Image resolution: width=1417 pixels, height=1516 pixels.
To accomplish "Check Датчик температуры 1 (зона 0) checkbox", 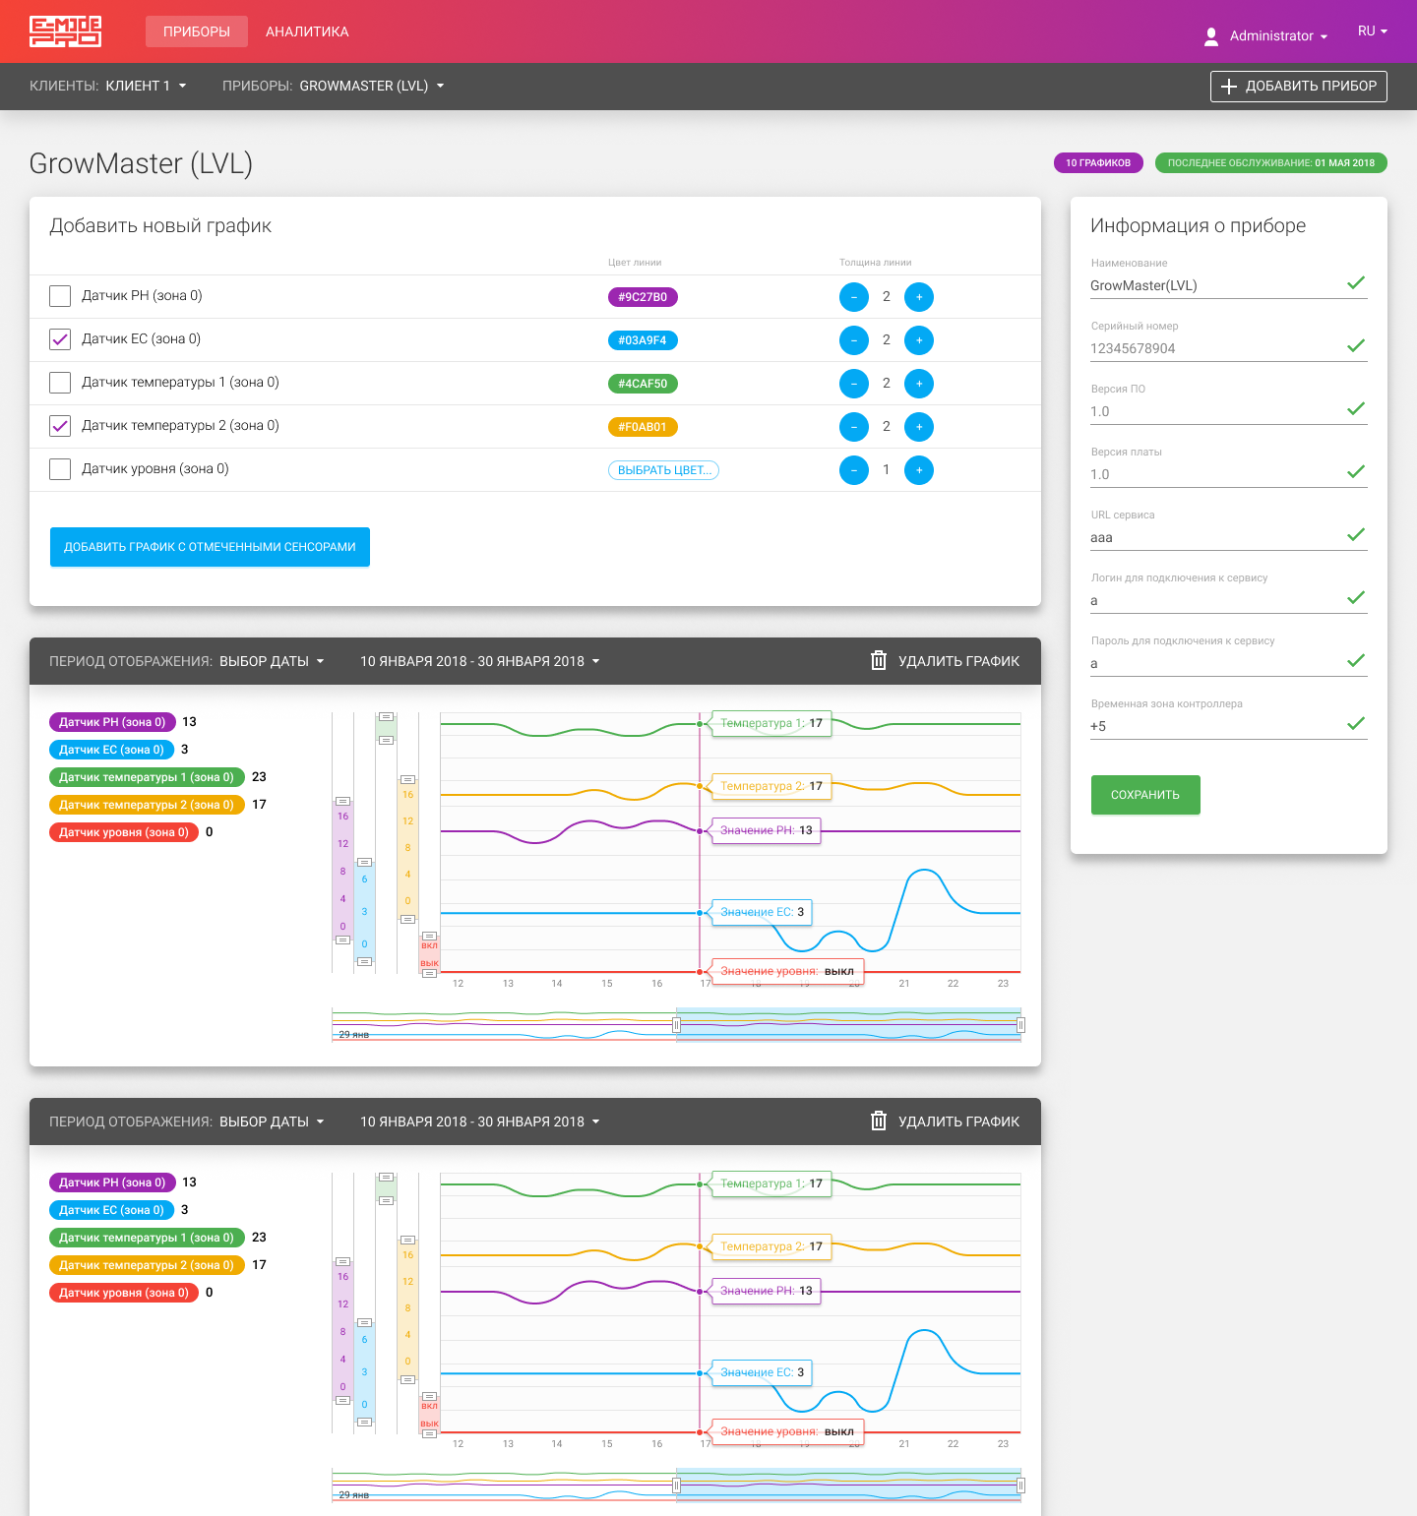I will point(60,383).
